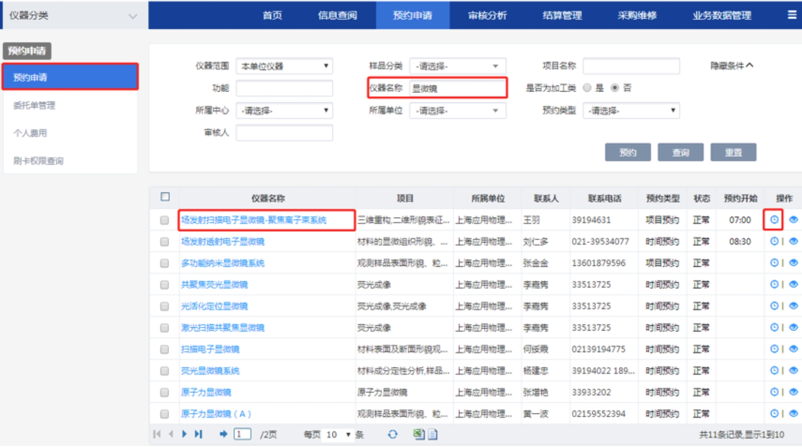The width and height of the screenshot is (802, 447).
Task: Open the 扫描电子显微镜 instrument link
Action: point(210,349)
